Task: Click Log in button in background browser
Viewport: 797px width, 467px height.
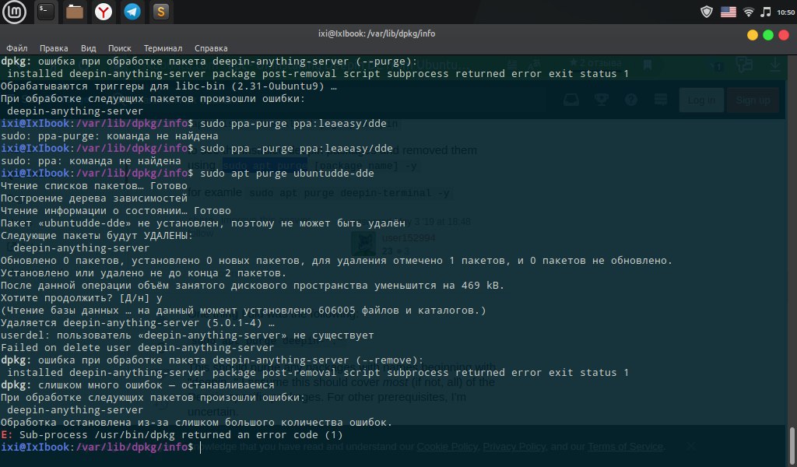Action: [701, 100]
